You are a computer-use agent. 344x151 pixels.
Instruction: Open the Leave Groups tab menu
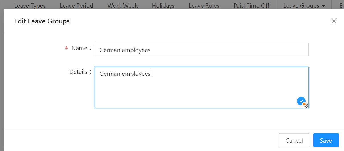point(301,6)
